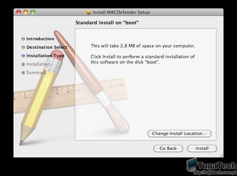Zoom the window with the green button
The width and height of the screenshot is (237, 176).
(33, 12)
